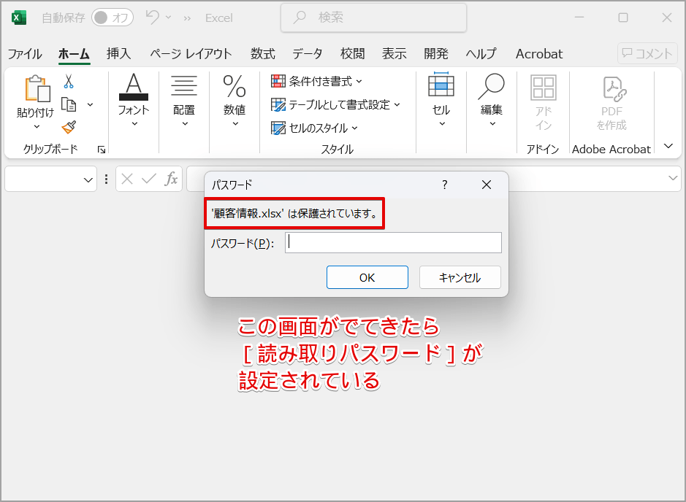Open the Name Box dropdown arrow
The width and height of the screenshot is (686, 502).
tap(88, 179)
